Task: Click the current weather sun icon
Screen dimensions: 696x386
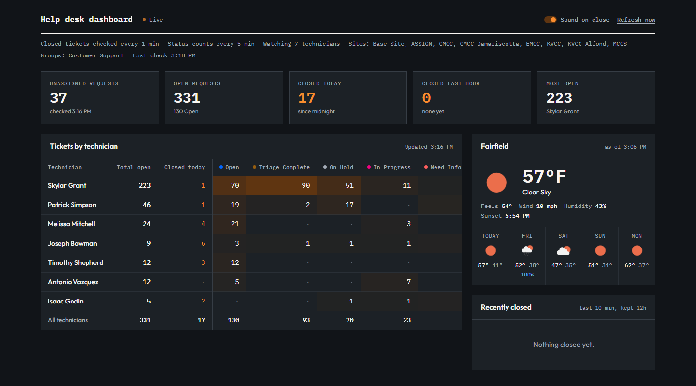Action: [496, 183]
